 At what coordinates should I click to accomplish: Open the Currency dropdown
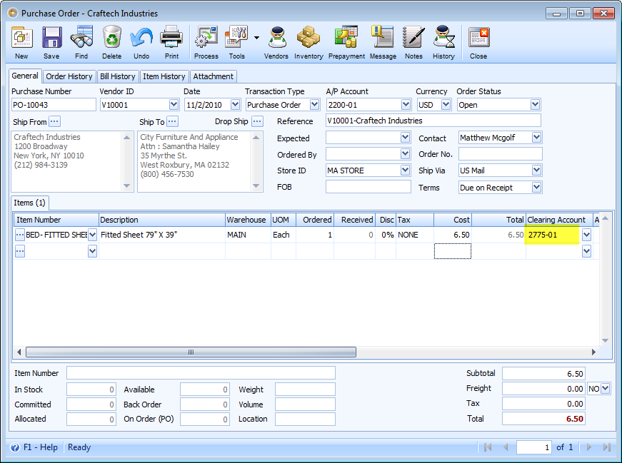tap(446, 105)
